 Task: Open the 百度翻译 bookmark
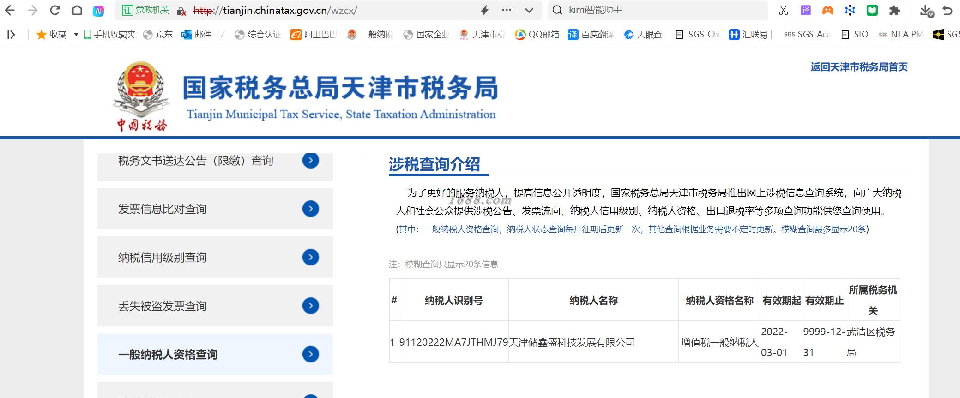point(591,35)
